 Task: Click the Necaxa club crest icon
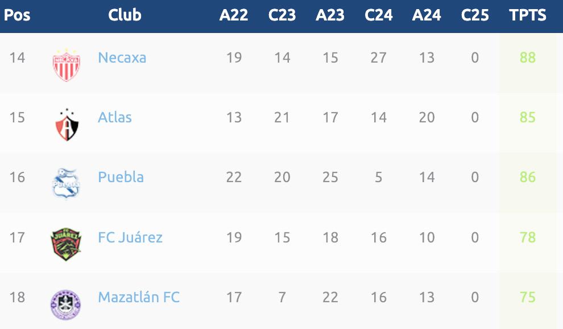(x=66, y=64)
